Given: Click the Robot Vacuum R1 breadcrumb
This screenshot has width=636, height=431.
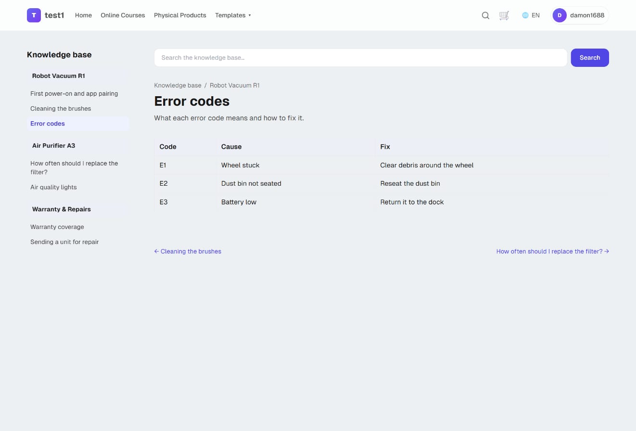Looking at the screenshot, I should [x=235, y=85].
